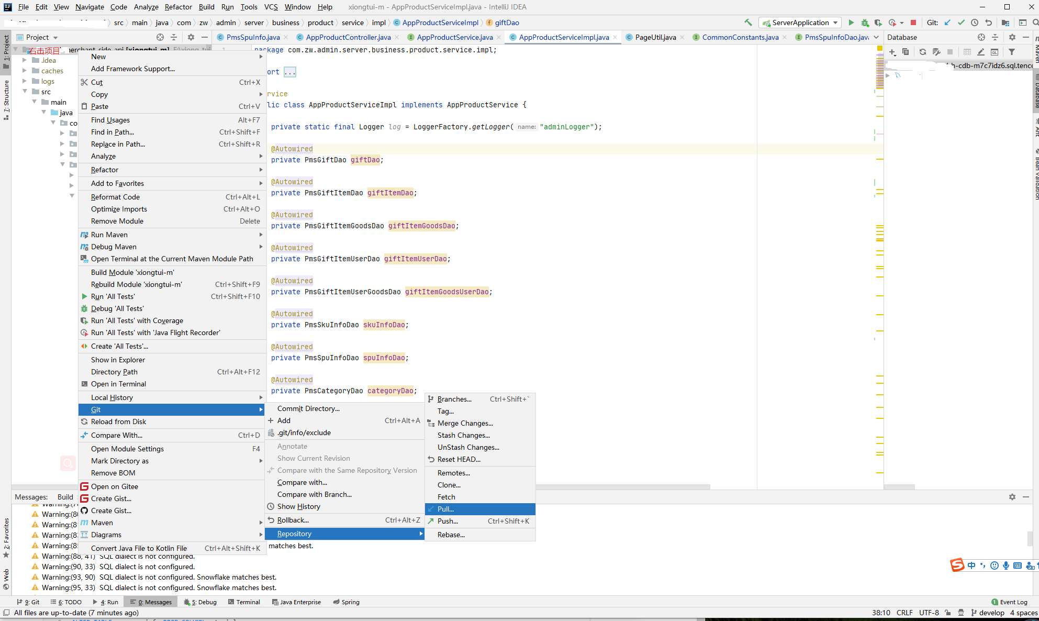
Task: Select Pull... in Repository submenu
Action: tap(480, 509)
